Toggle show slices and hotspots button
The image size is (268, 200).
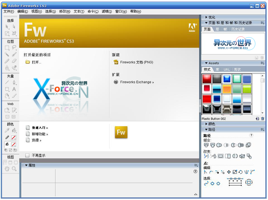tap(13, 117)
